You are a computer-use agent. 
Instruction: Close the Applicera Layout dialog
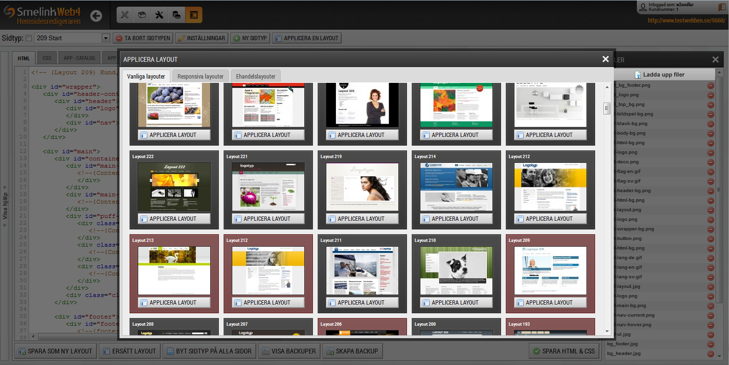pyautogui.click(x=605, y=59)
